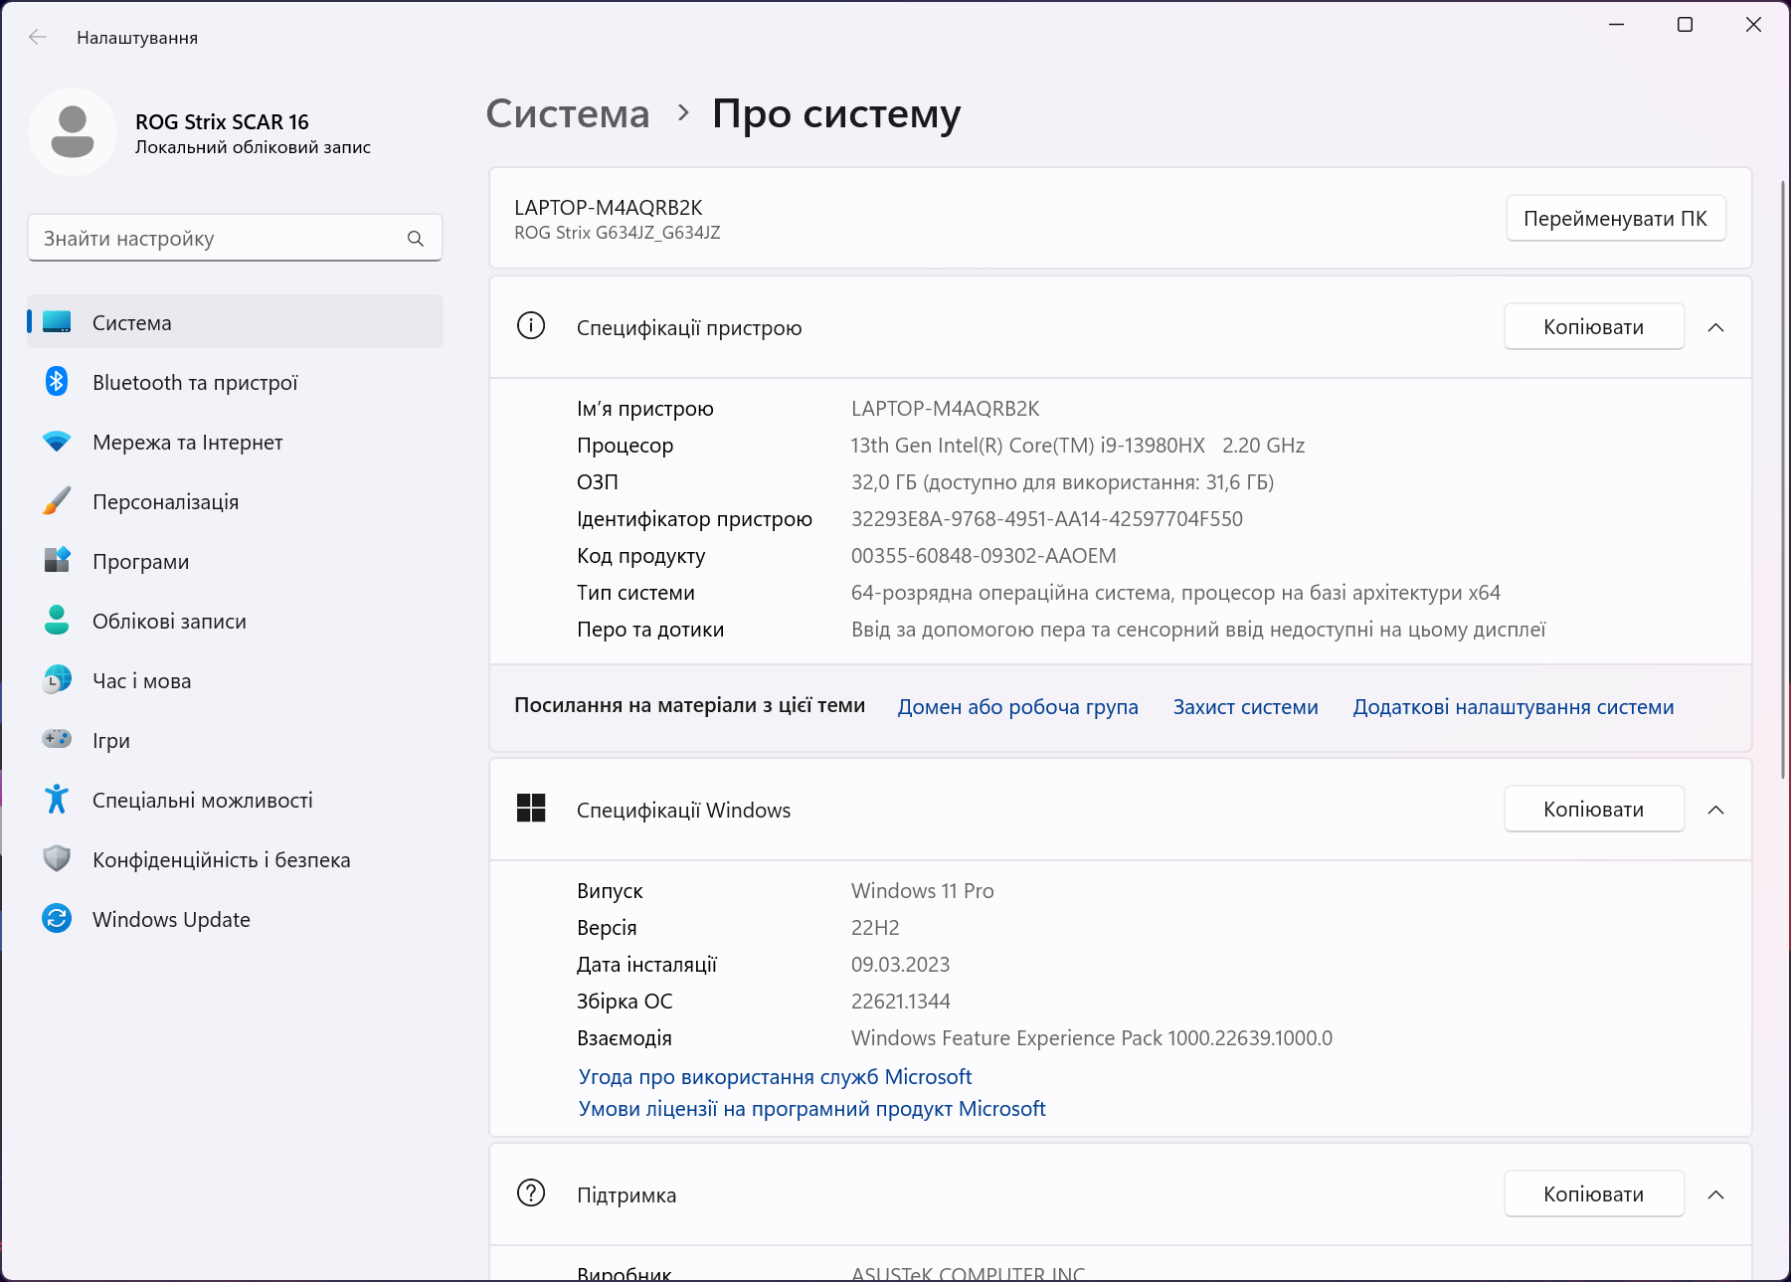Copy Windows specifications with Копіювати

(x=1593, y=810)
